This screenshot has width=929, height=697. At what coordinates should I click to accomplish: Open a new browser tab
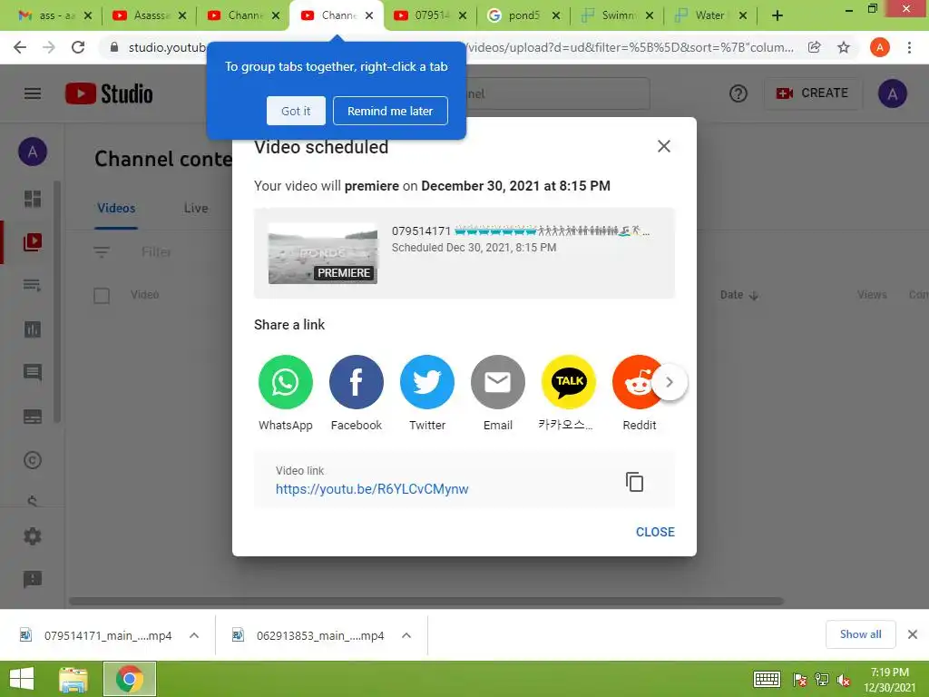coord(777,16)
